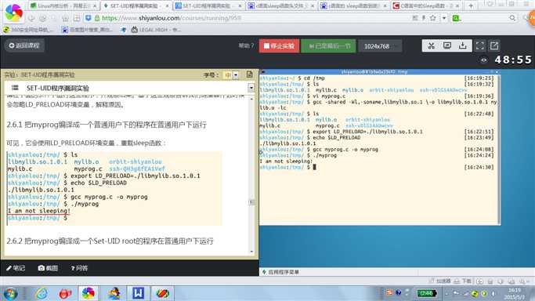
Task: Open the cartoon character taskbar icon
Action: pyautogui.click(x=114, y=293)
